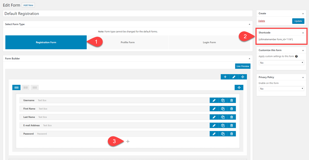Click the Add New button

(x=28, y=5)
